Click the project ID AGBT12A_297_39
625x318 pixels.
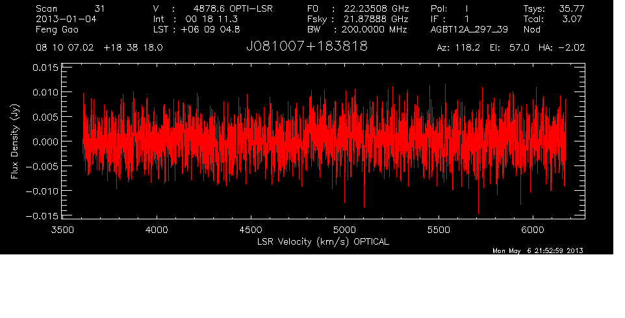click(469, 29)
